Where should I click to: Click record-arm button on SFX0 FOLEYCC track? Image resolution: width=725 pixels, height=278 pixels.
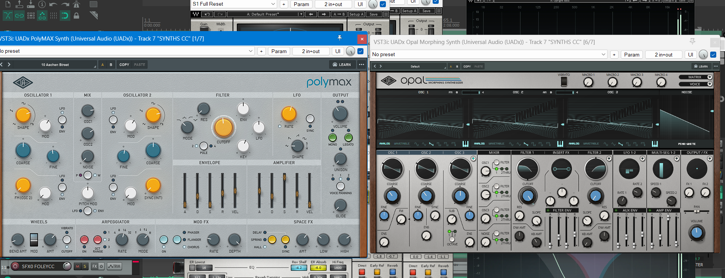coord(15,266)
